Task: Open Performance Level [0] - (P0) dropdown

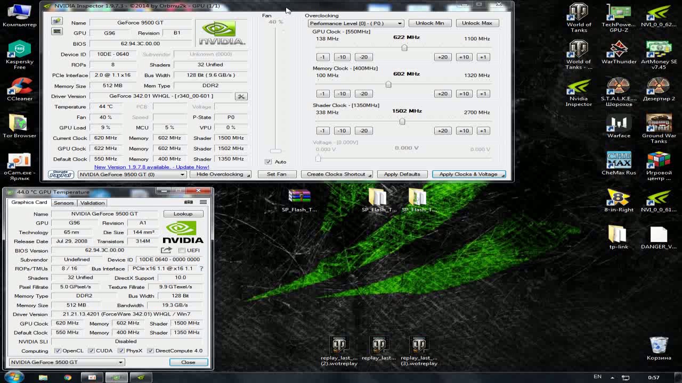Action: tap(355, 23)
